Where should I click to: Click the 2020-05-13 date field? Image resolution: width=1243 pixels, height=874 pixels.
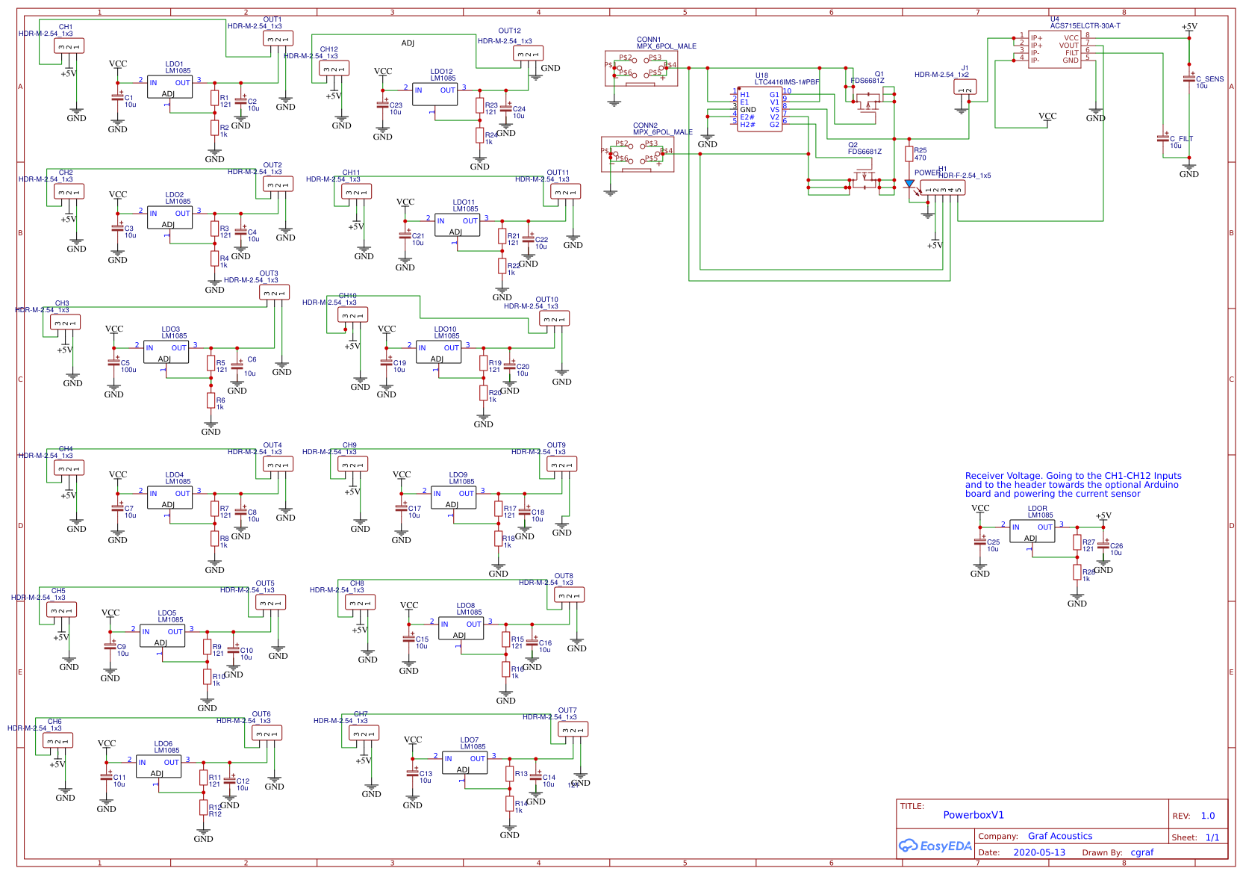click(1038, 852)
